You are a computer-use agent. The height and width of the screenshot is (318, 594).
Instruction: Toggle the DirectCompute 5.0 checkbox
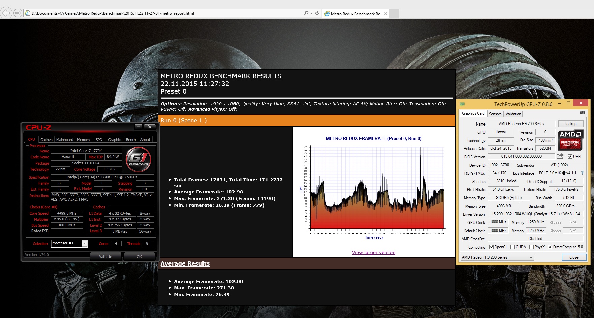tap(550, 247)
